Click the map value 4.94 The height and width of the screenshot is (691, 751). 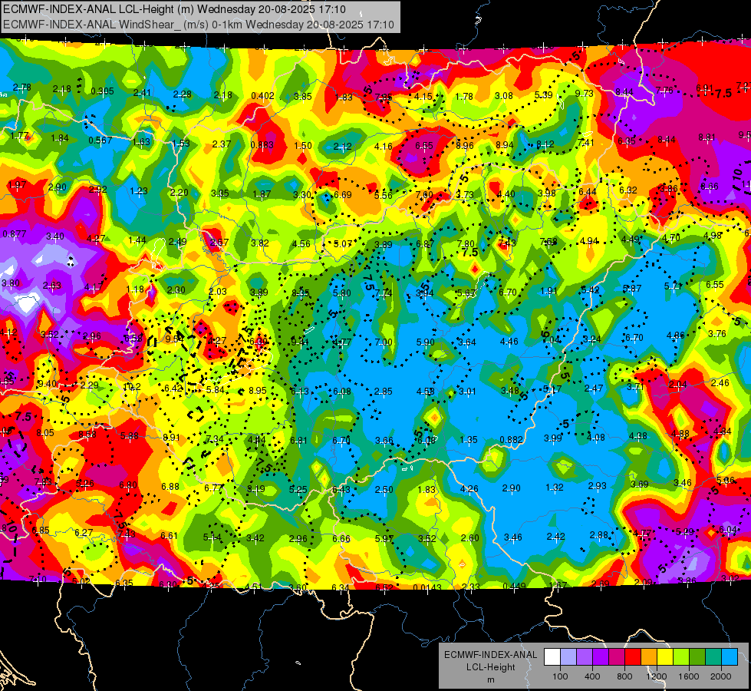tap(589, 240)
